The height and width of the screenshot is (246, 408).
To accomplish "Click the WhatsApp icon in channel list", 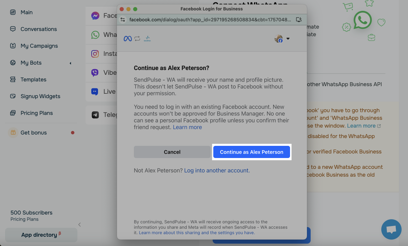I will pyautogui.click(x=95, y=35).
